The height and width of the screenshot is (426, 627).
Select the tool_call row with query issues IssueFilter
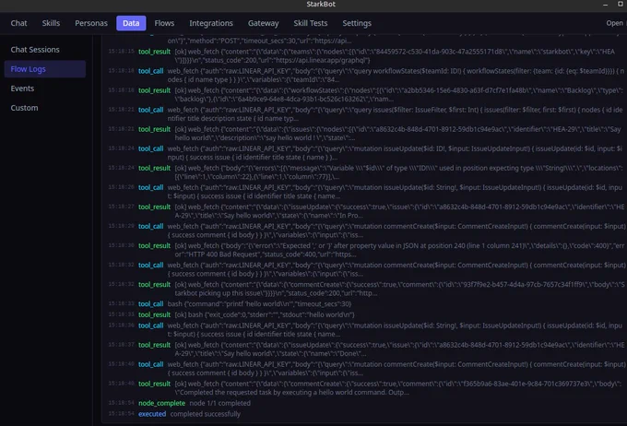366,114
